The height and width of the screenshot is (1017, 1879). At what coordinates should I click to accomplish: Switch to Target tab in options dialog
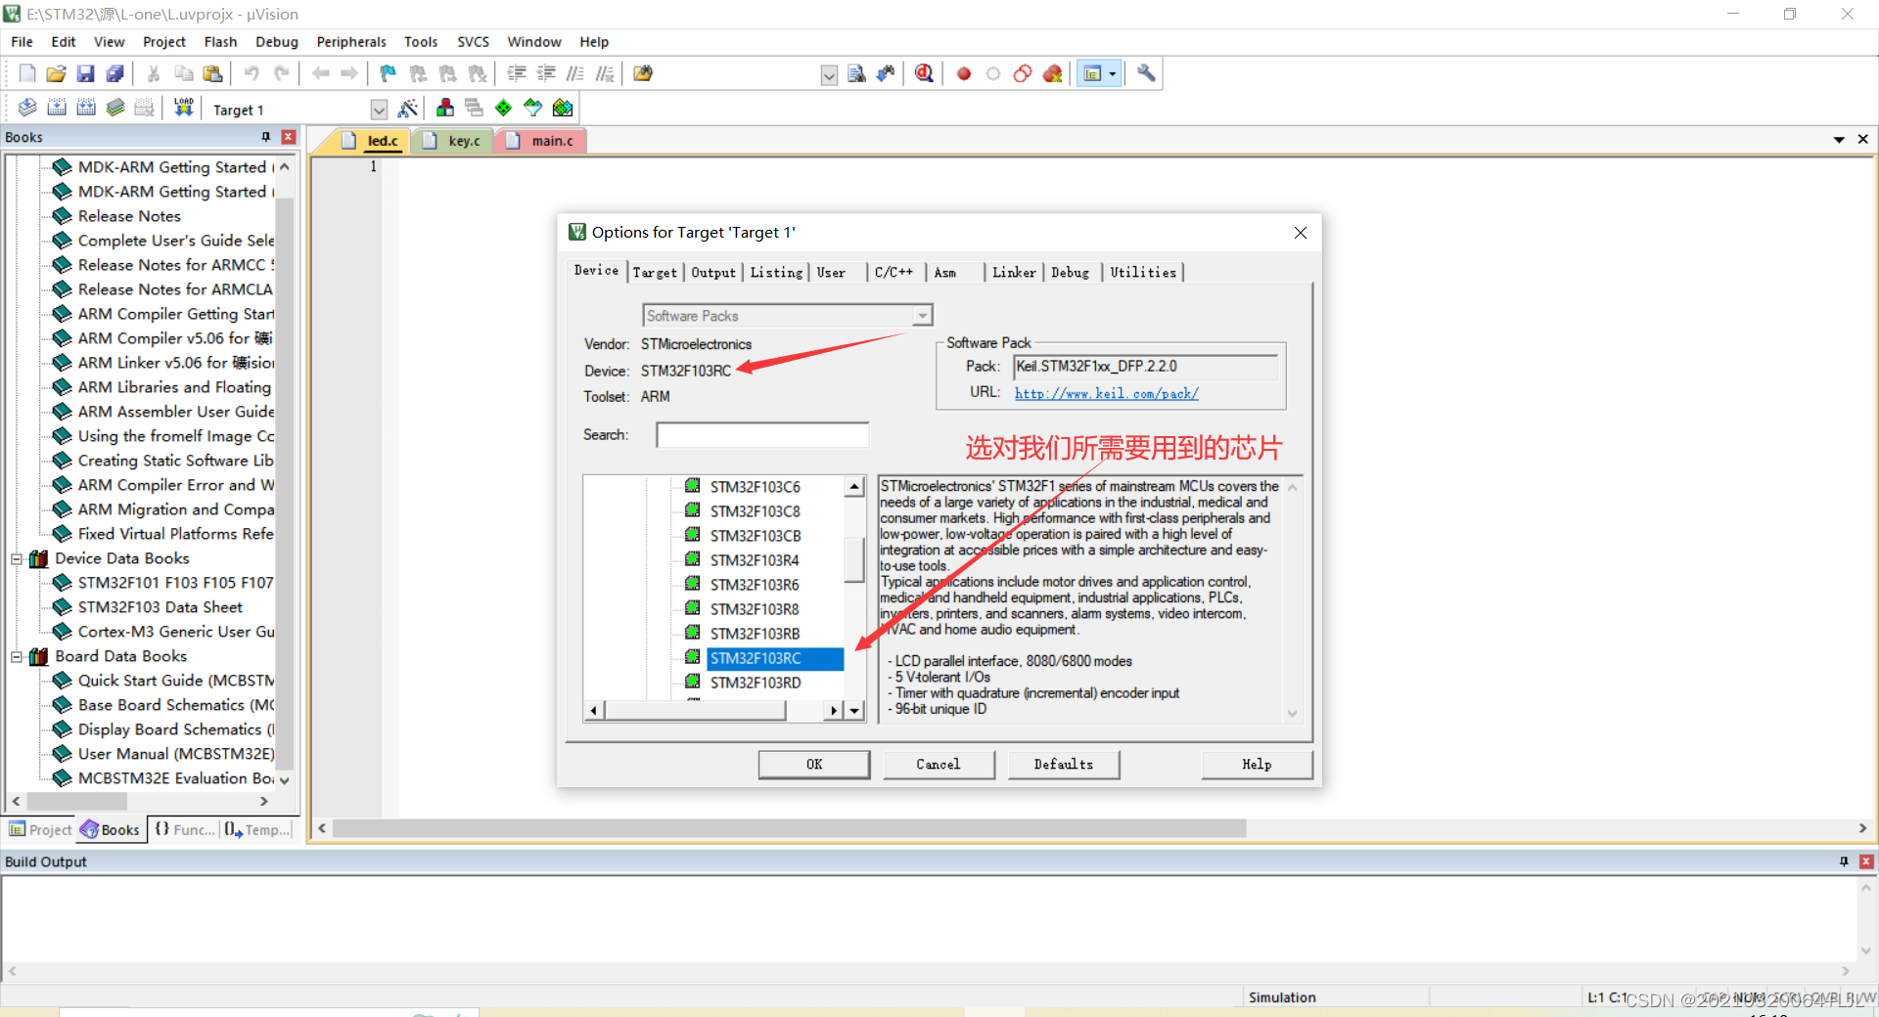655,273
